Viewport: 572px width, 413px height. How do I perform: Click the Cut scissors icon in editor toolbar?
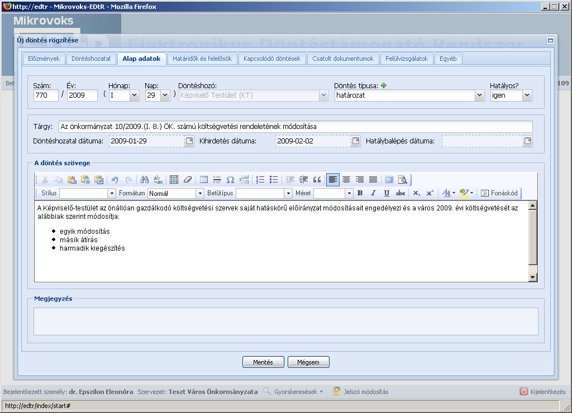[45, 180]
